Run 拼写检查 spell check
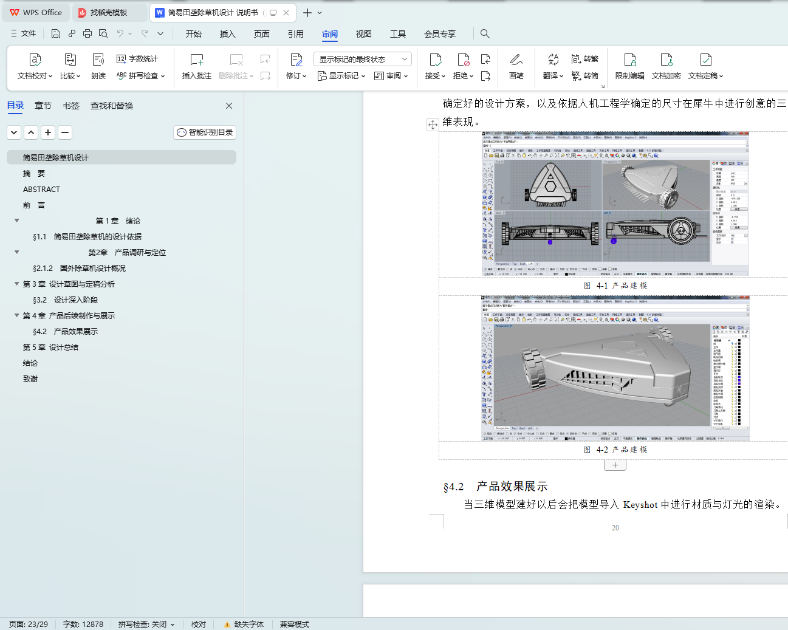The image size is (788, 630). tap(140, 76)
